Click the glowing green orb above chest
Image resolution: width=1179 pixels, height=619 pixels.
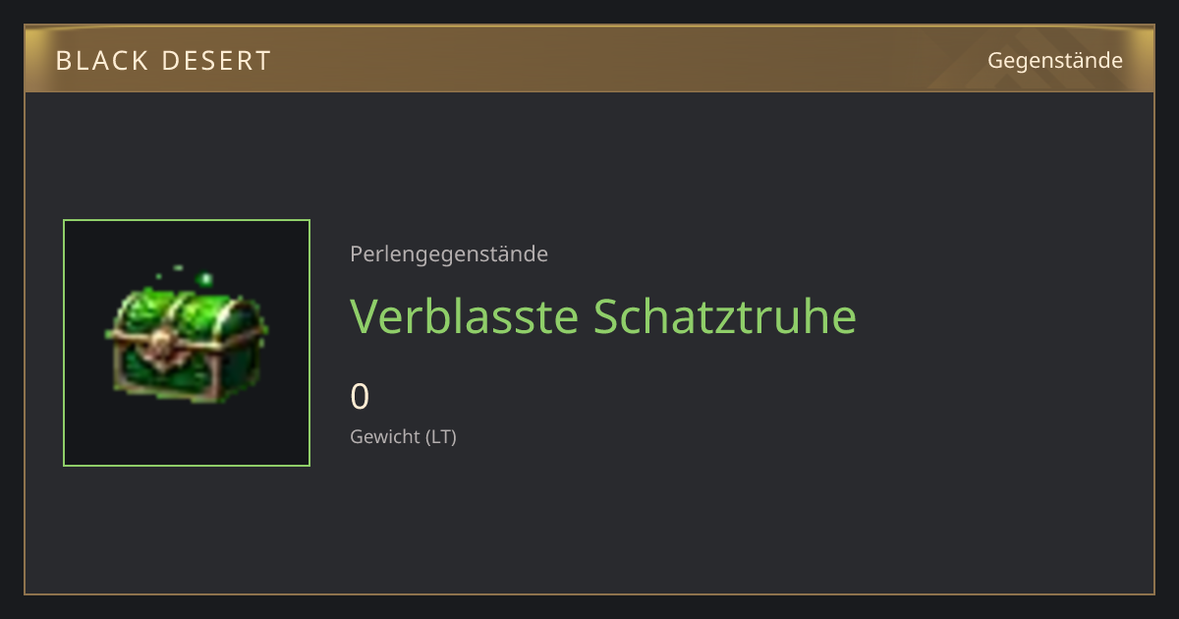205,280
